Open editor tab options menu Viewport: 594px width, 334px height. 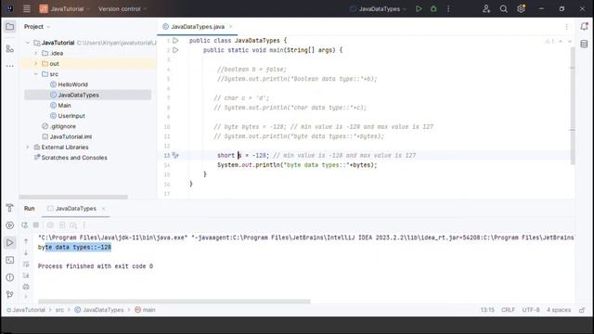pos(567,27)
